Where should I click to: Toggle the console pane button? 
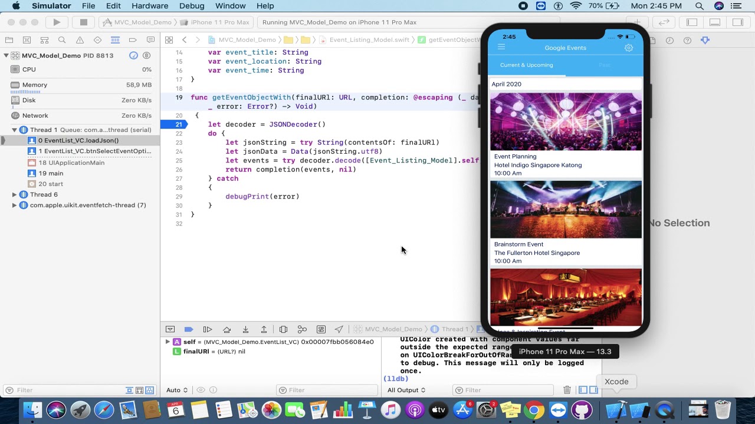[x=593, y=390]
